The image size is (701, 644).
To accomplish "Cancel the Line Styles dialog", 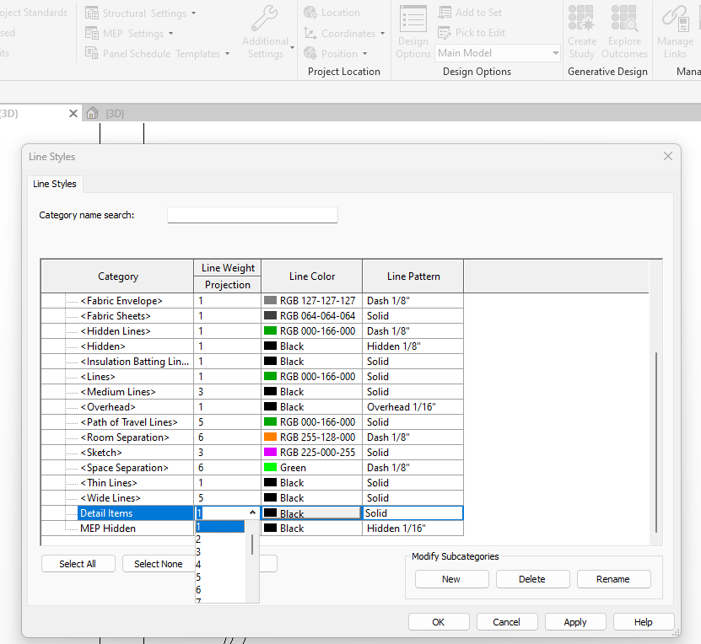I will coord(506,622).
